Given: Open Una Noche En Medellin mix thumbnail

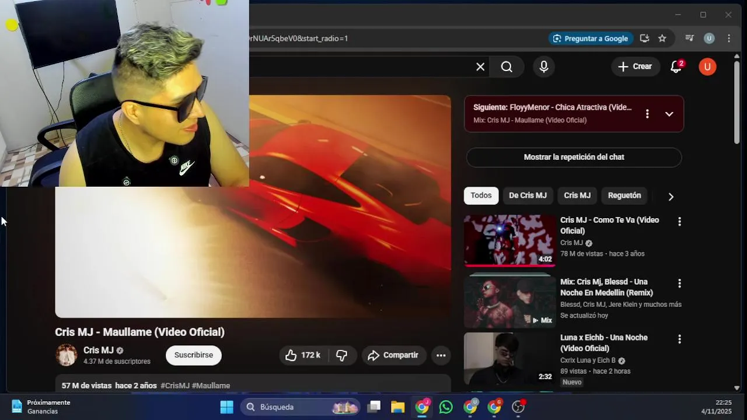Looking at the screenshot, I should point(509,302).
